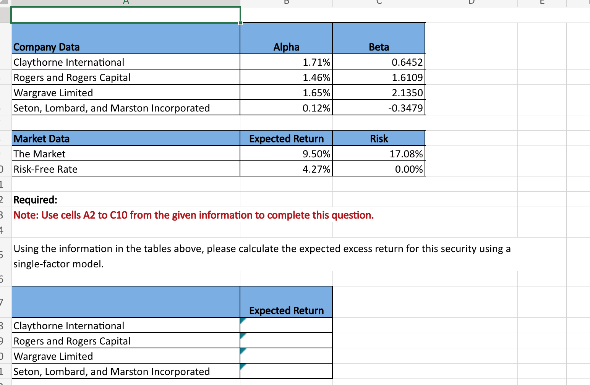Click the column B header to select column
The width and height of the screenshot is (590, 385).
click(286, 2)
